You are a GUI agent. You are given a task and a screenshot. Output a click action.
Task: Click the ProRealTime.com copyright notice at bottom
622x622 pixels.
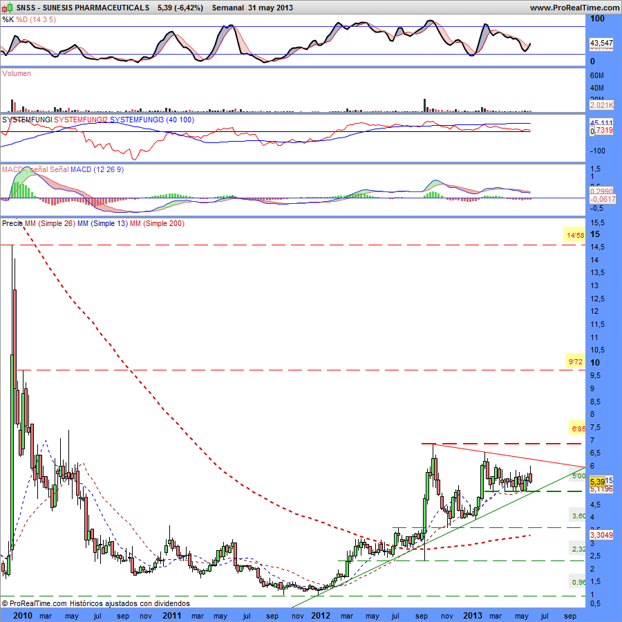(x=95, y=603)
